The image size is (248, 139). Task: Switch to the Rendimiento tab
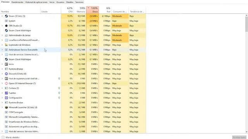point(17,2)
